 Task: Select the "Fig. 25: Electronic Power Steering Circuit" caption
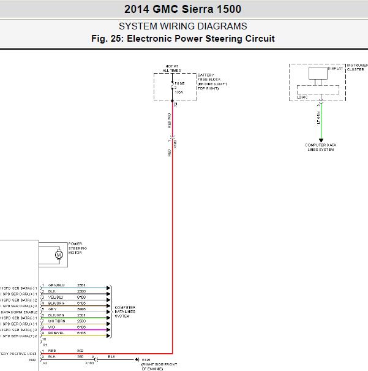tap(183, 39)
